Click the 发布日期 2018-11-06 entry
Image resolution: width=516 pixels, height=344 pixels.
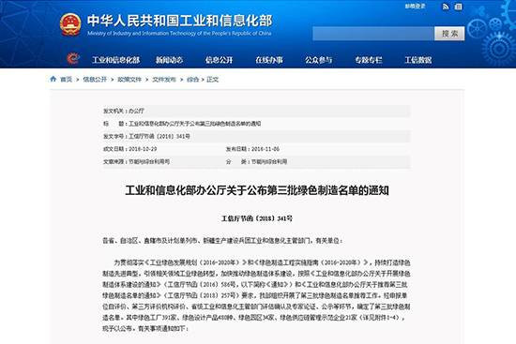(x=252, y=149)
